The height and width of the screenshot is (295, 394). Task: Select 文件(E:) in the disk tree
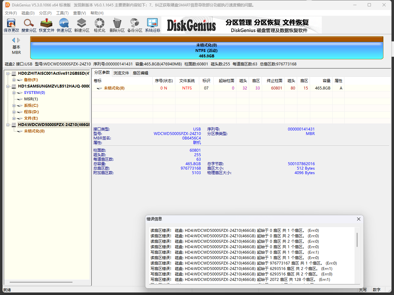tap(31, 118)
